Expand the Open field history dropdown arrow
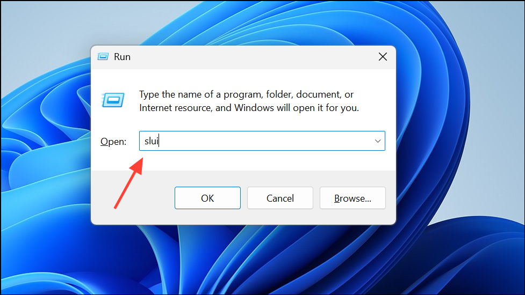The height and width of the screenshot is (295, 525). pos(378,141)
